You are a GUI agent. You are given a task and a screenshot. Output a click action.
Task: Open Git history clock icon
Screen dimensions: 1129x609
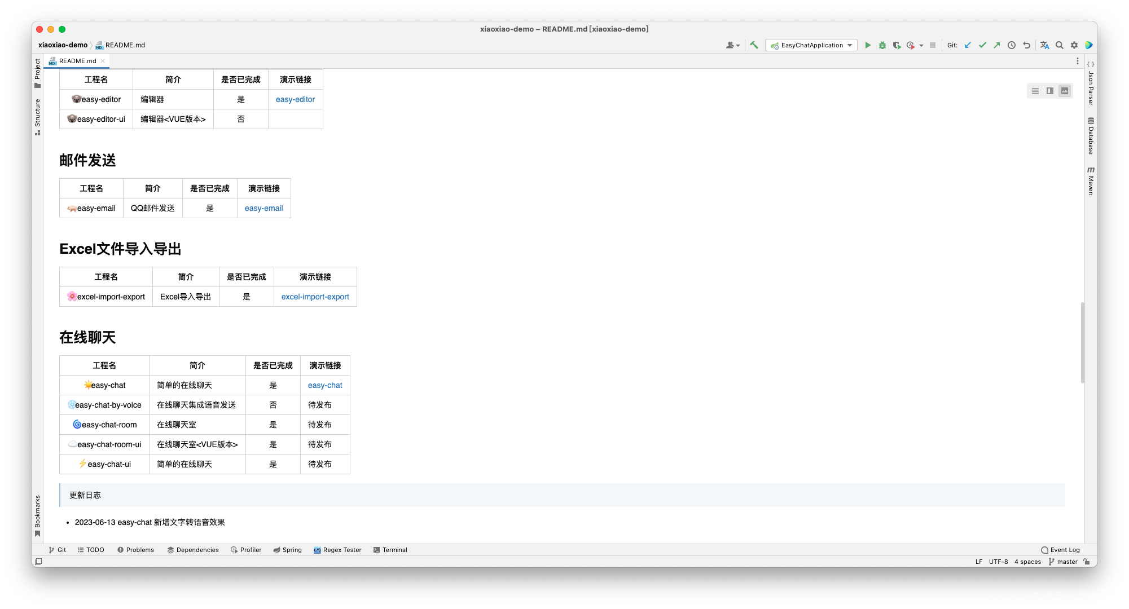click(x=1012, y=45)
